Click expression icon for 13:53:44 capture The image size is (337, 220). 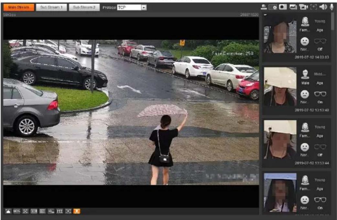click(305, 147)
